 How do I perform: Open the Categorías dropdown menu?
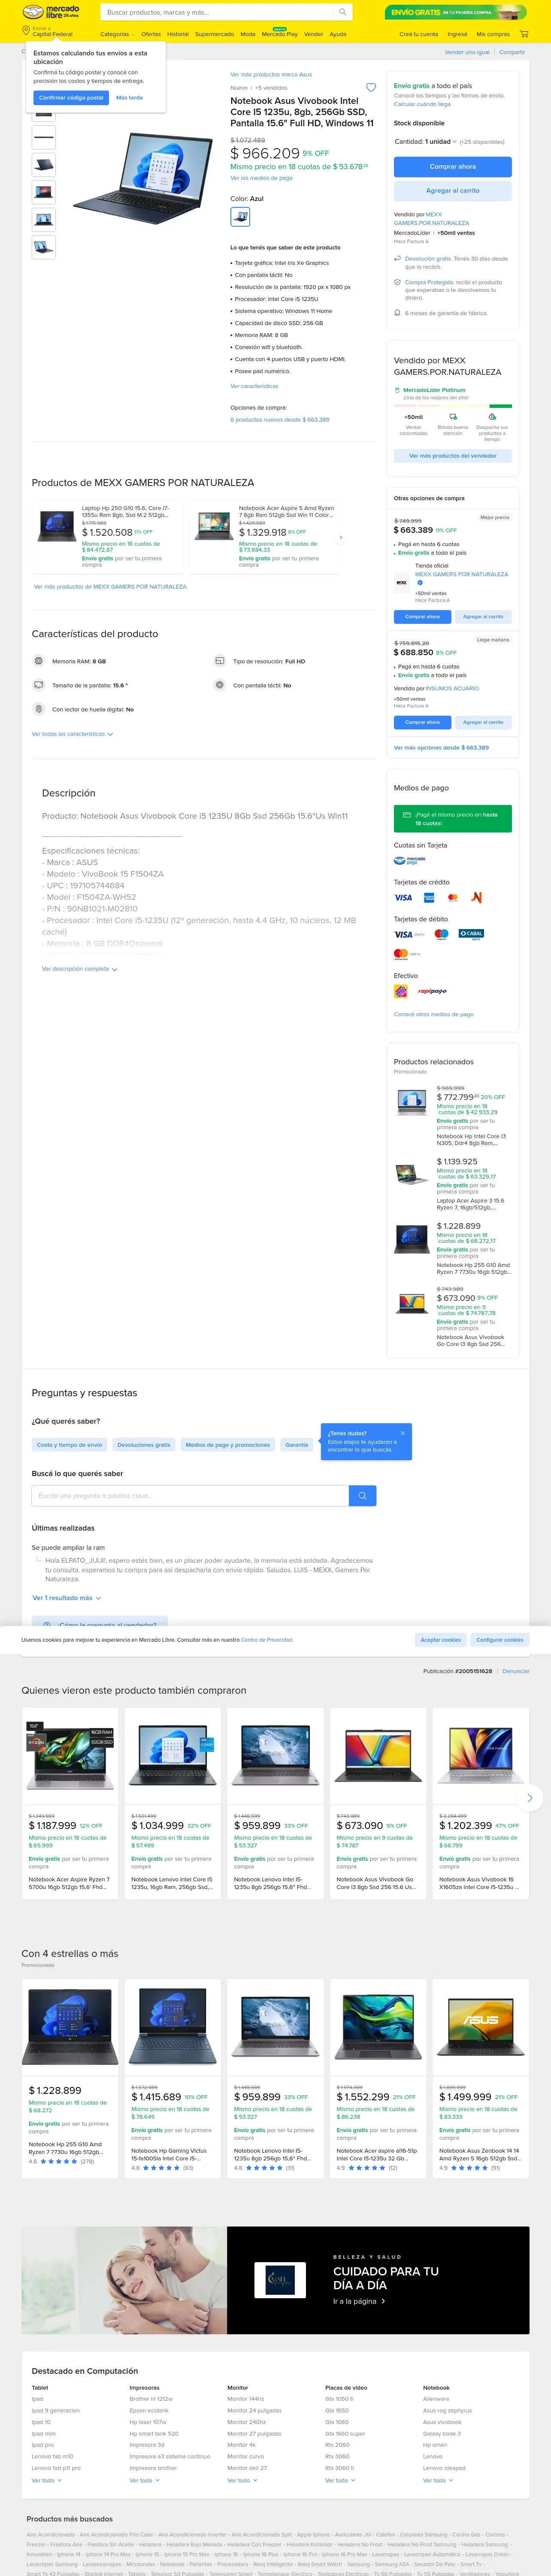point(117,34)
